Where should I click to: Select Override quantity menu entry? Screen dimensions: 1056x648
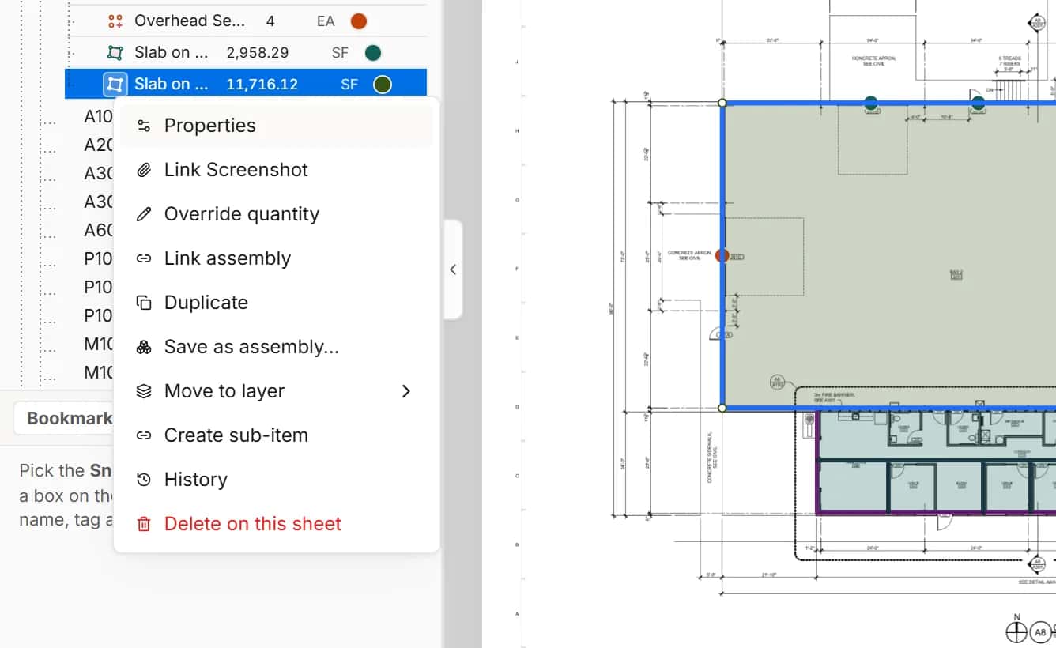(276, 214)
